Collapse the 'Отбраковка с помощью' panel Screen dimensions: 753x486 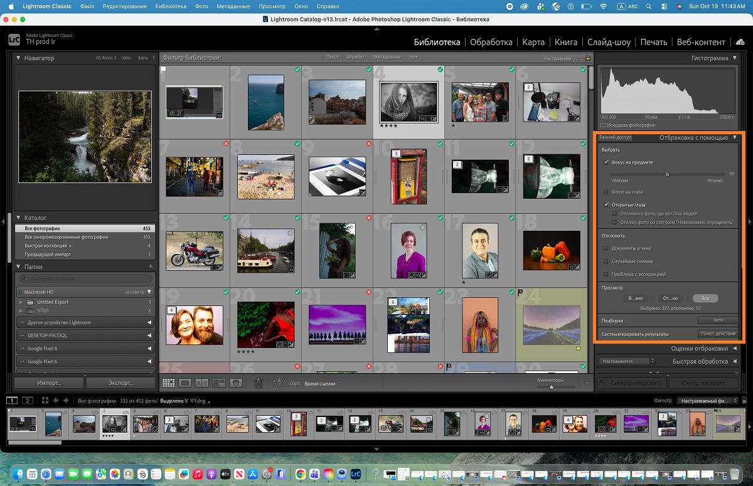pos(734,137)
